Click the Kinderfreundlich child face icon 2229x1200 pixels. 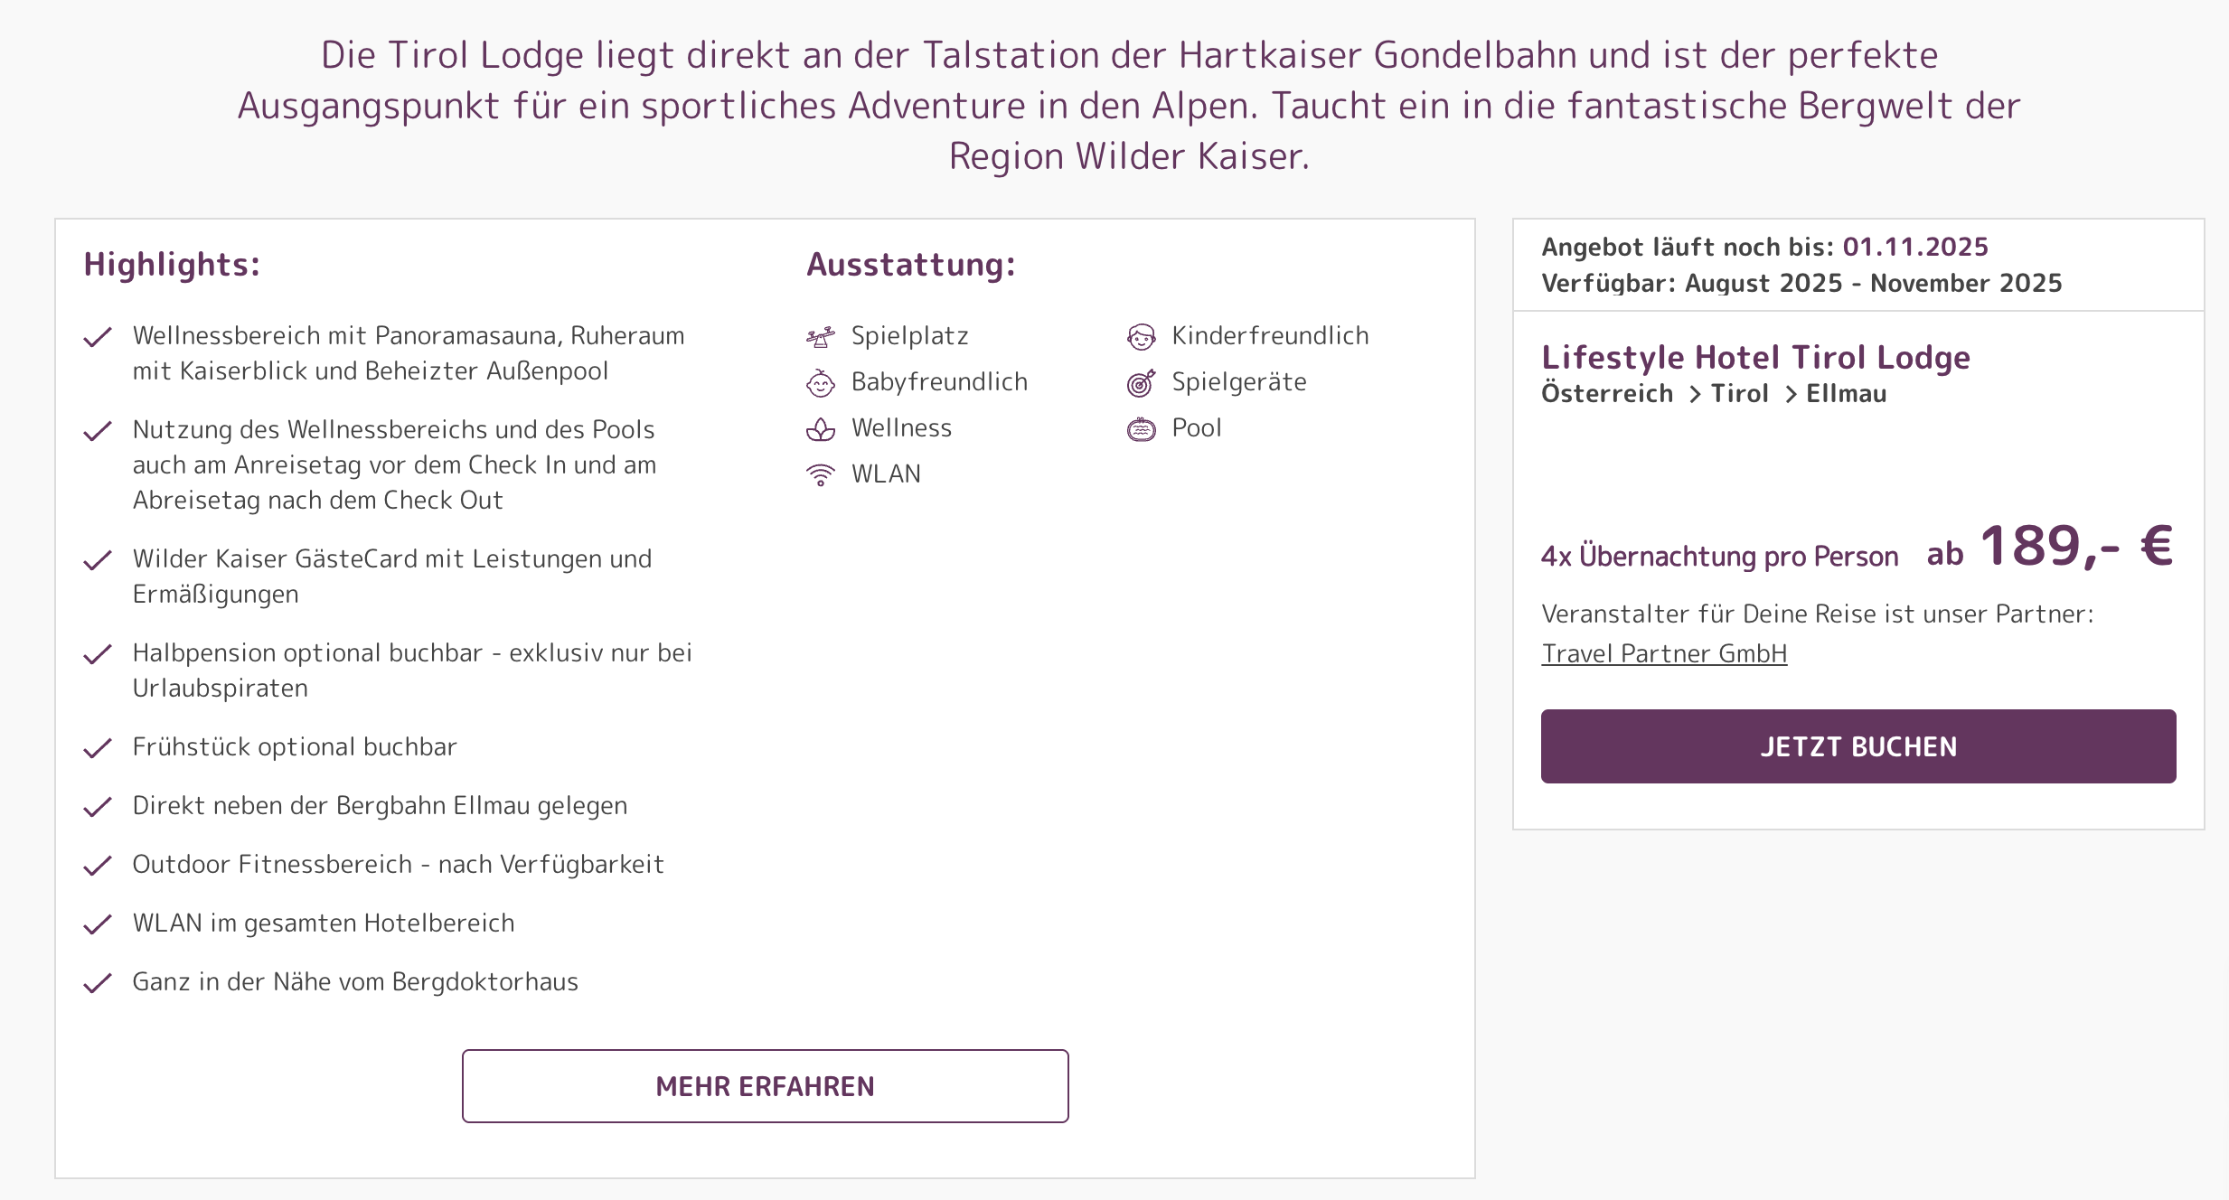(1142, 337)
